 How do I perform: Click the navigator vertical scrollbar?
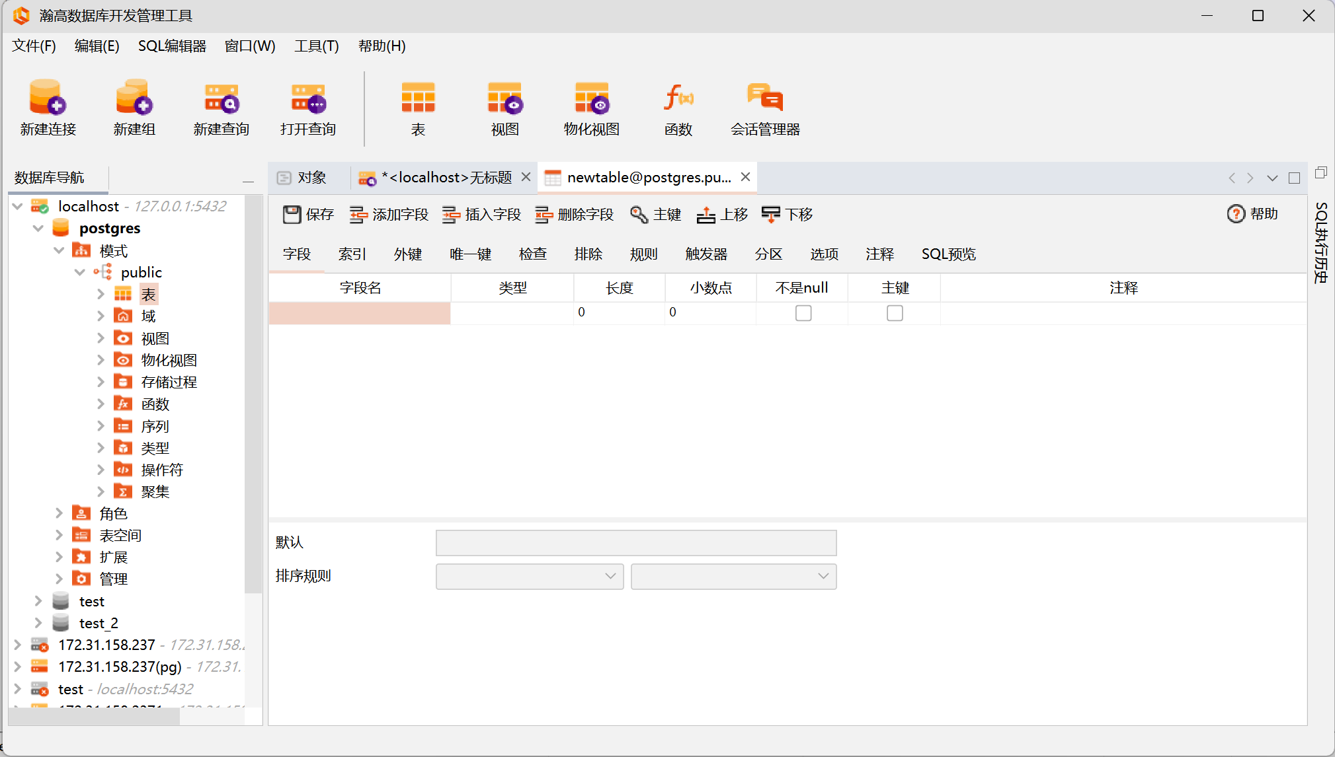pyautogui.click(x=253, y=393)
